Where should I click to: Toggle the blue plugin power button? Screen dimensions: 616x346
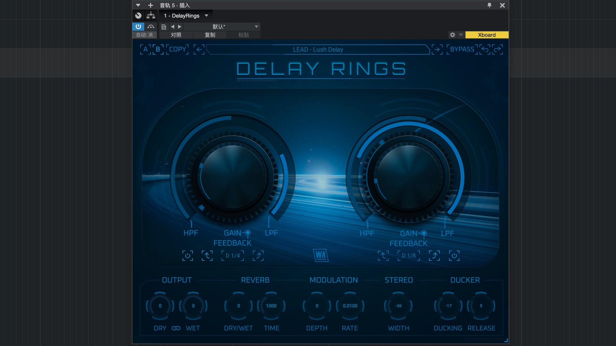(138, 27)
